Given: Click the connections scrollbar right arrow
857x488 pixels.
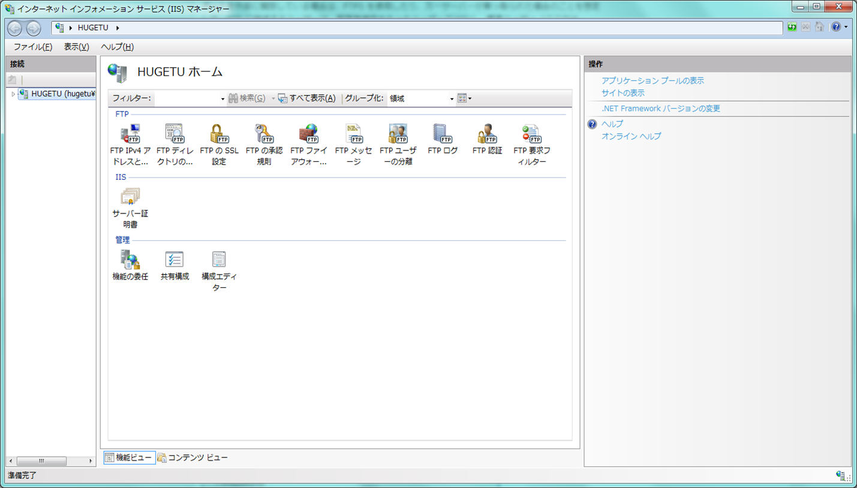Looking at the screenshot, I should click(91, 461).
